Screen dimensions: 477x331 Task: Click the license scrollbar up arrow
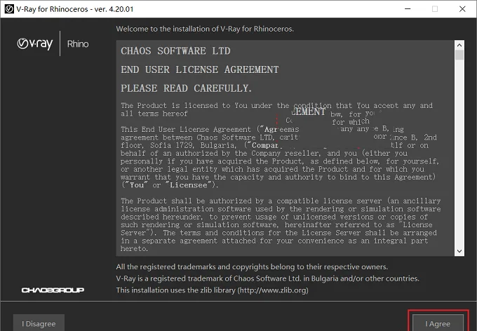(x=459, y=45)
